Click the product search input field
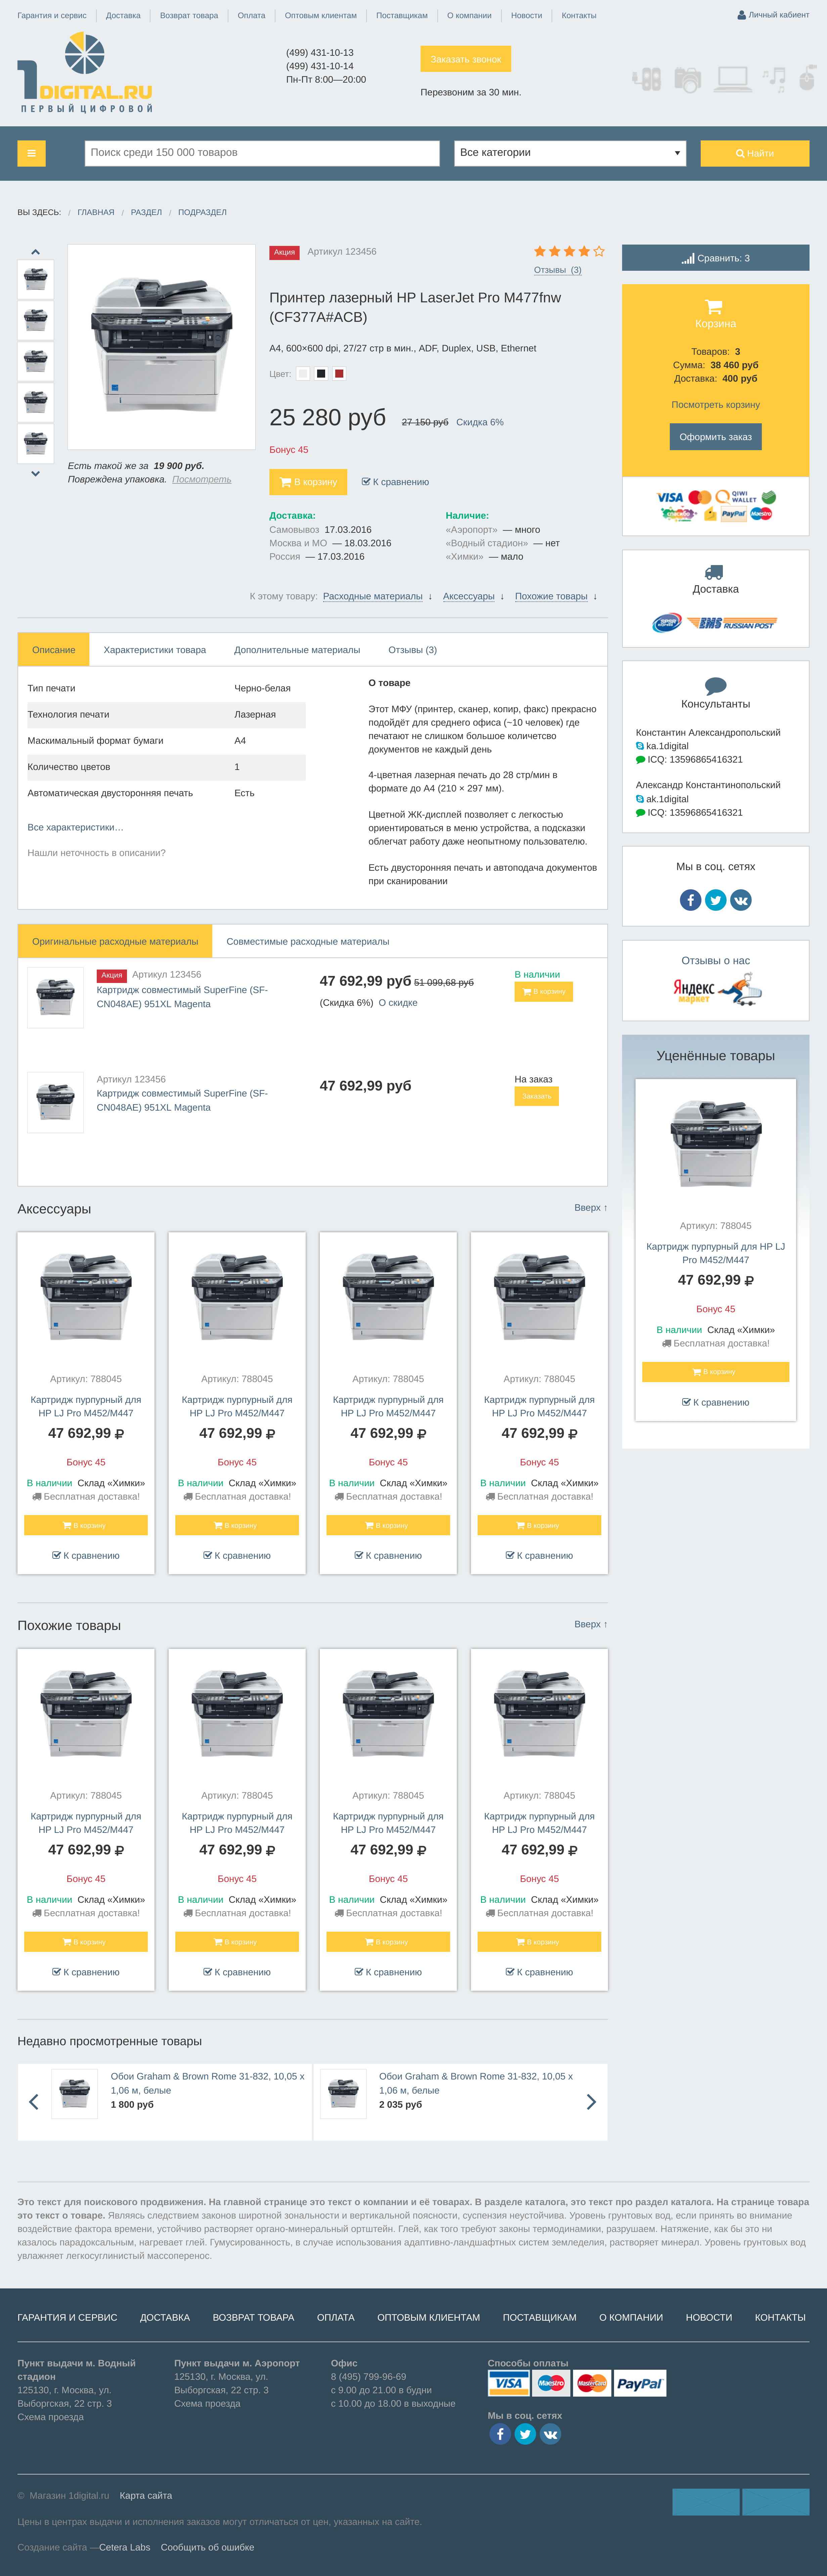This screenshot has width=827, height=2576. pyautogui.click(x=262, y=153)
